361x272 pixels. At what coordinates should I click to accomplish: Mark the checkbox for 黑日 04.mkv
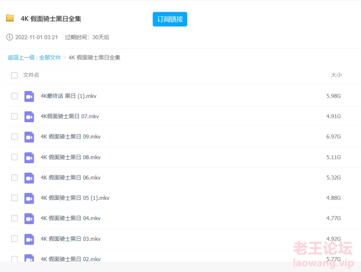(x=14, y=218)
